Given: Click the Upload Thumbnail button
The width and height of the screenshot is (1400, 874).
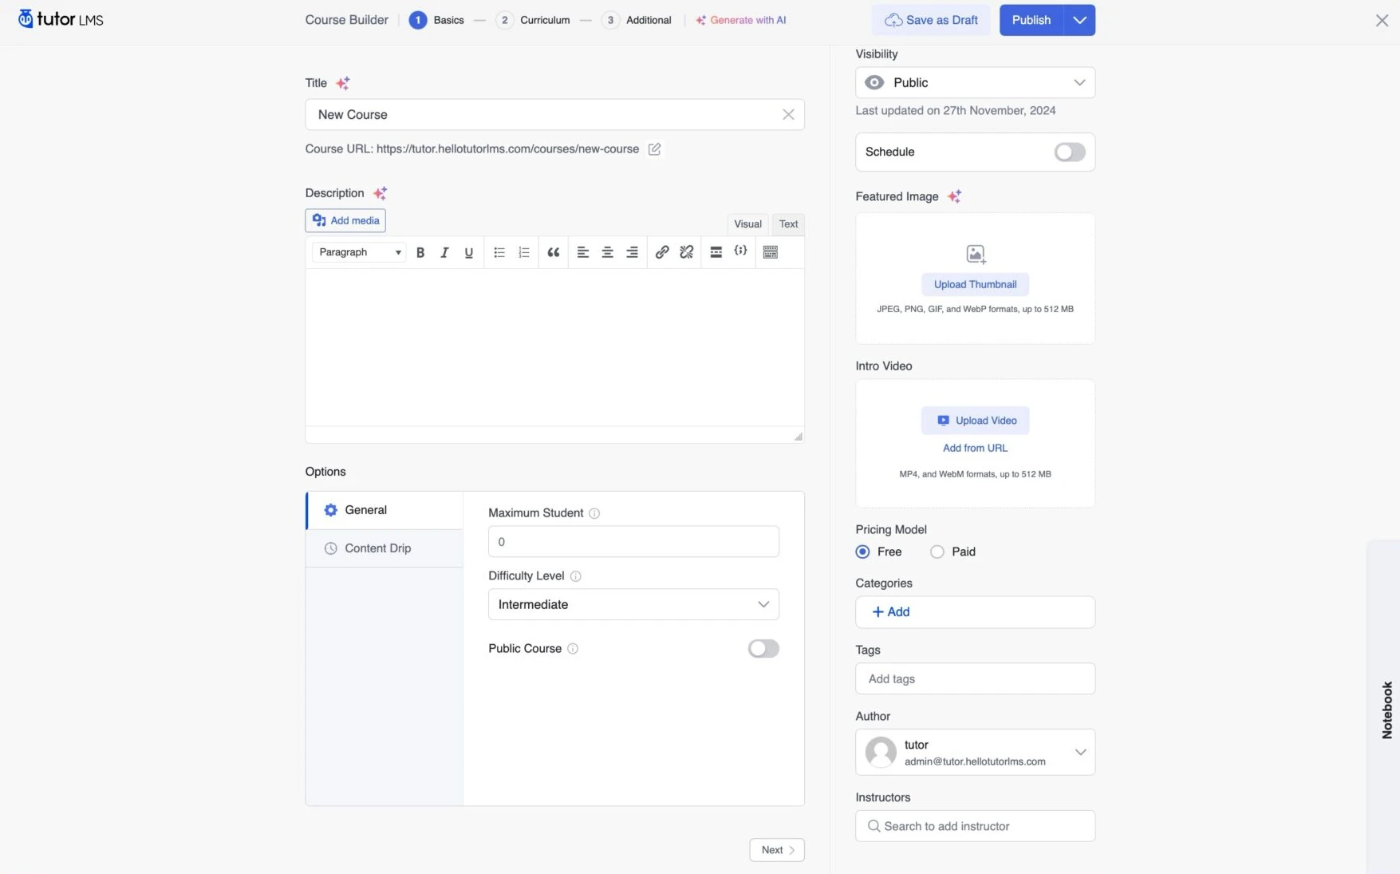Looking at the screenshot, I should (x=975, y=284).
